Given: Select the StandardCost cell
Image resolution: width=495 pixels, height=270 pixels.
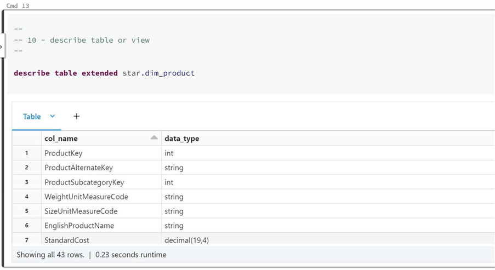Looking at the screenshot, I should [67, 240].
